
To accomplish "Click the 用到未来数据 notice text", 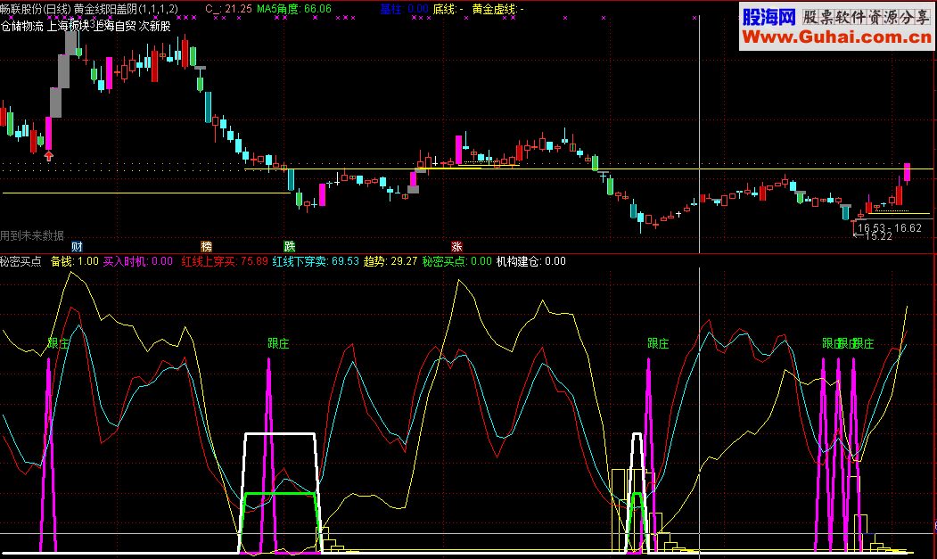I will click(x=32, y=235).
